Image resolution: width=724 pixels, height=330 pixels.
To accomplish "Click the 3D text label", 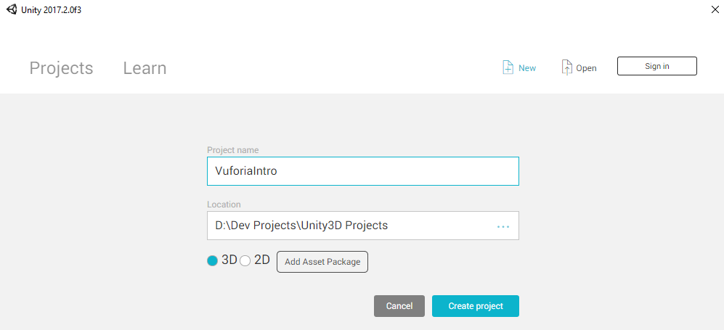I will [229, 260].
